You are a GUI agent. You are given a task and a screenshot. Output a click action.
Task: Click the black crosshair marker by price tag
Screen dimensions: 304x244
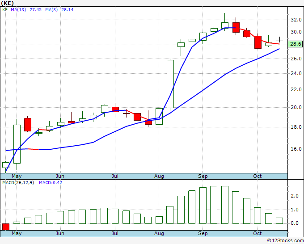(x=279, y=41)
